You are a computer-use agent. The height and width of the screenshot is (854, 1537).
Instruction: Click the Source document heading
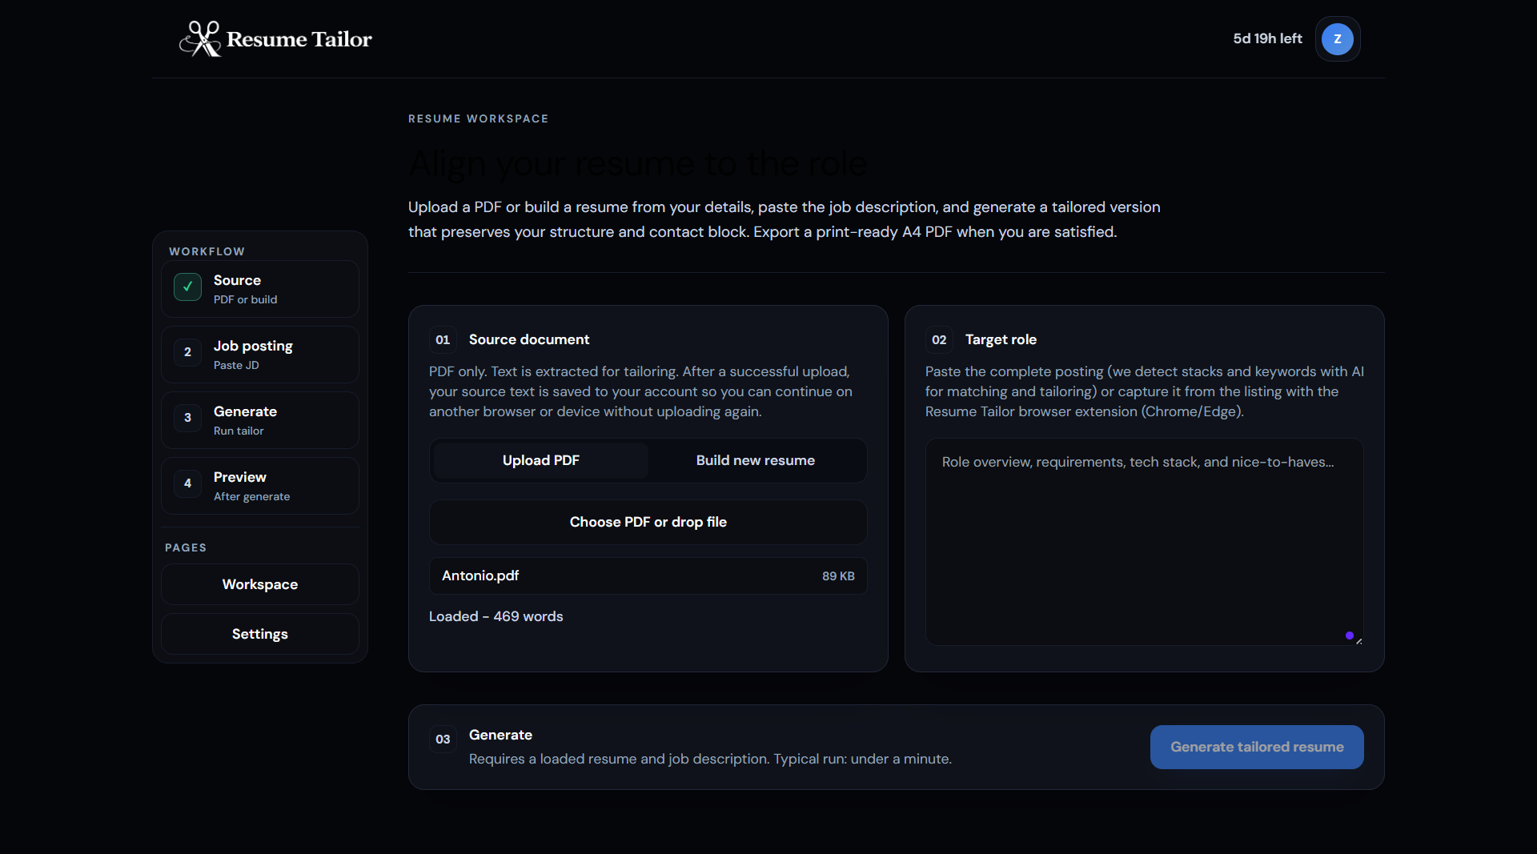point(529,339)
